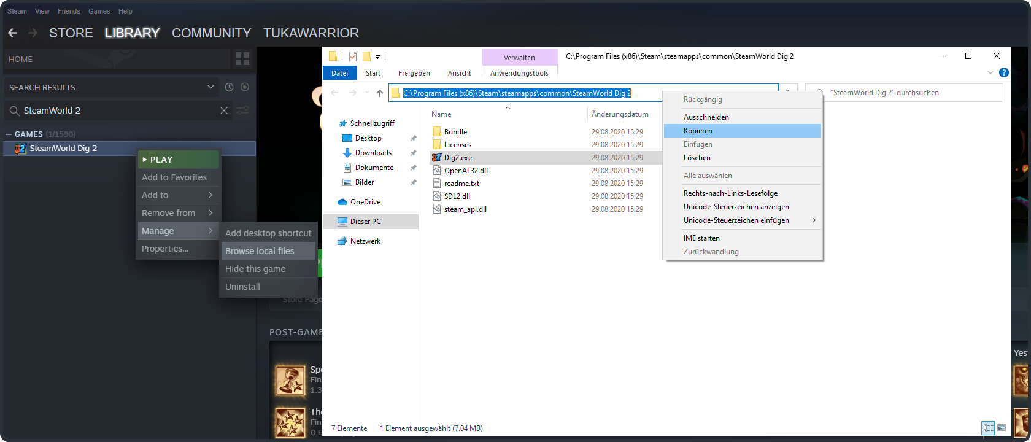
Task: Click the Steam library search field
Action: click(118, 110)
